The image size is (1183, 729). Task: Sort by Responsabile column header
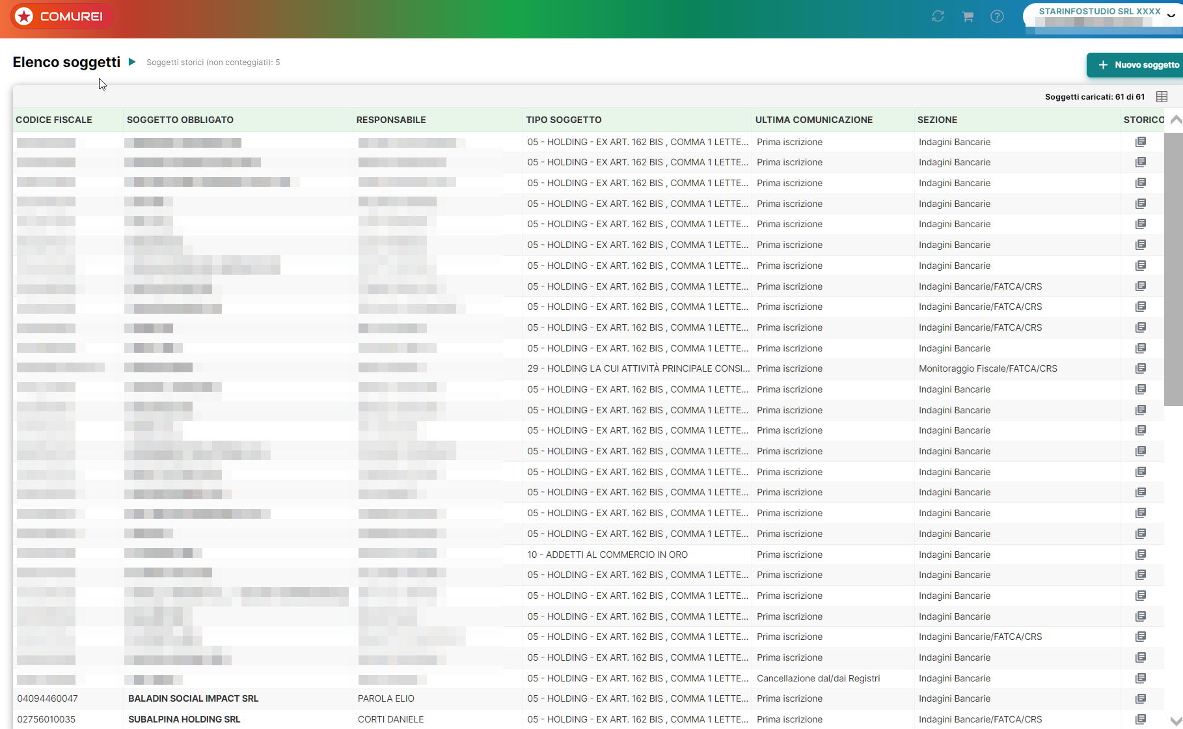click(x=391, y=120)
